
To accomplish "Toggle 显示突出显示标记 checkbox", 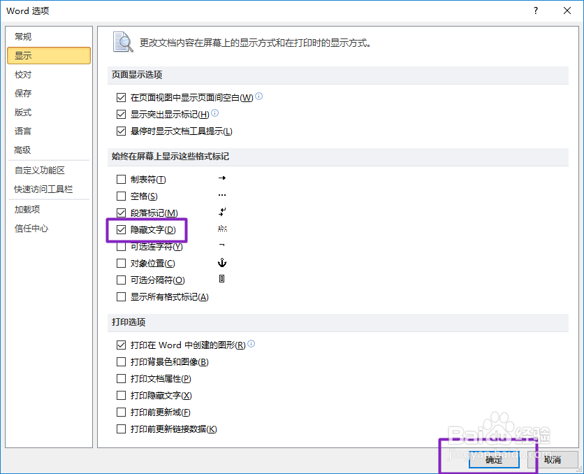I will tap(121, 115).
